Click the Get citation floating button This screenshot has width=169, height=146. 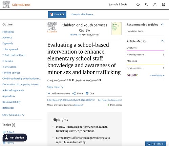(x=15, y=138)
